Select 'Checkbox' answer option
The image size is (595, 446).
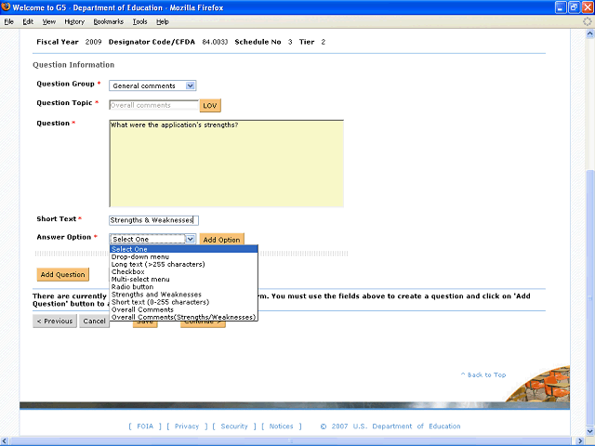184,272
